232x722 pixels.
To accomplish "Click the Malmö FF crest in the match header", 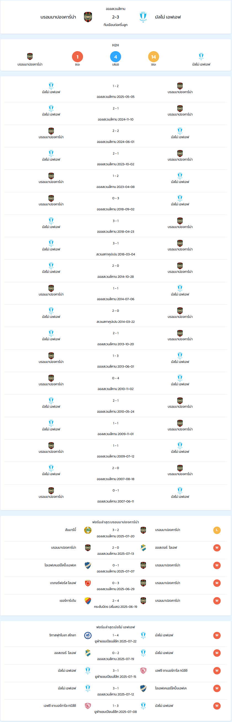I will pyautogui.click(x=143, y=17).
